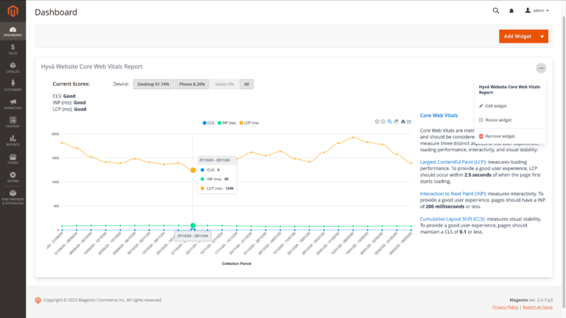Screen dimensions: 566x318
Task: Click the Dashboard page heading
Action: tap(56, 13)
